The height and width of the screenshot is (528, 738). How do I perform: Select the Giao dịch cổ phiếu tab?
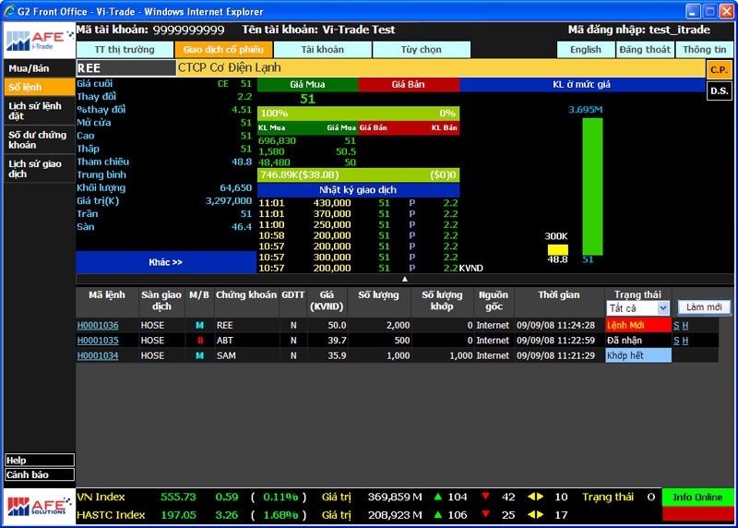click(x=223, y=50)
